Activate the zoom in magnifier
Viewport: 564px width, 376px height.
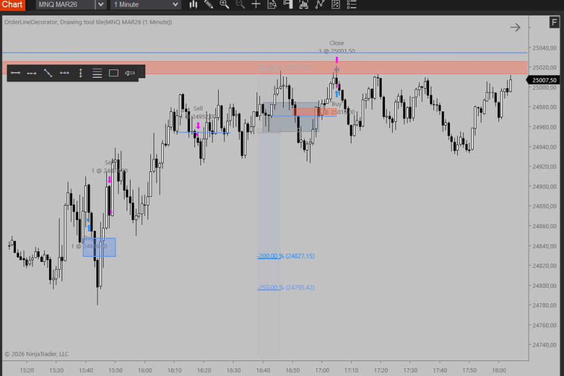[224, 4]
